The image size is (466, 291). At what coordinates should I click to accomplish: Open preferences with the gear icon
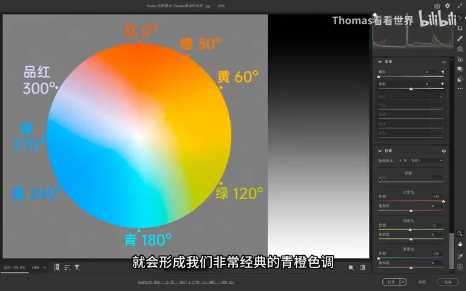tap(447, 5)
